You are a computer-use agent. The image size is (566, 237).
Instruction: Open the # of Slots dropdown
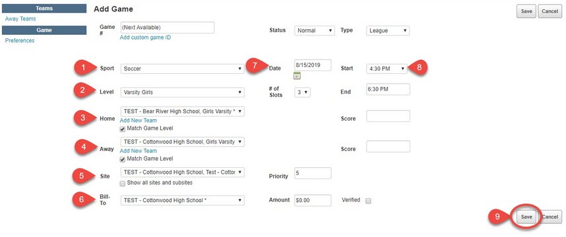[x=302, y=92]
